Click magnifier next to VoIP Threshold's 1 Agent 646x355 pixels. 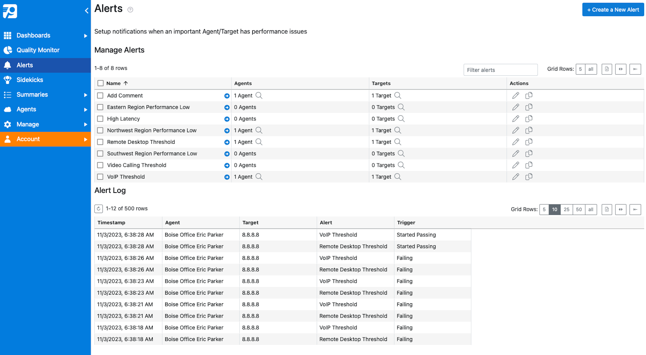tap(259, 177)
